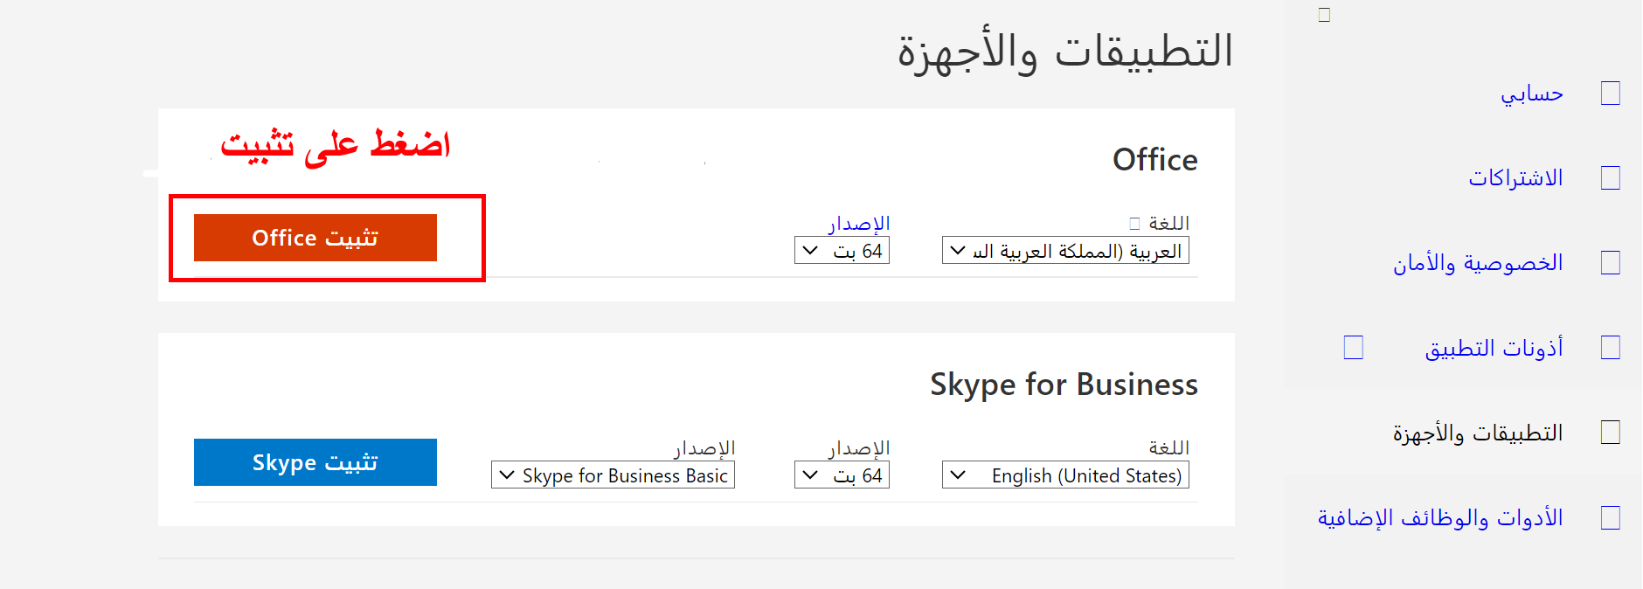Go to حسابي menu item text
The image size is (1643, 589).
point(1532,94)
